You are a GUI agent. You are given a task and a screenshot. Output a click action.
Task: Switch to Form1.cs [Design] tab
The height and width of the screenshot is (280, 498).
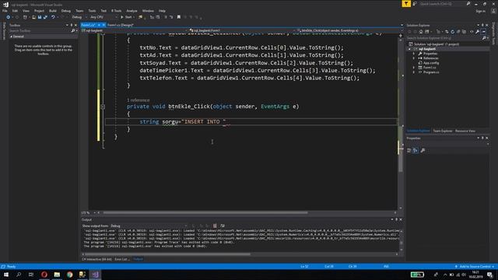pos(121,25)
